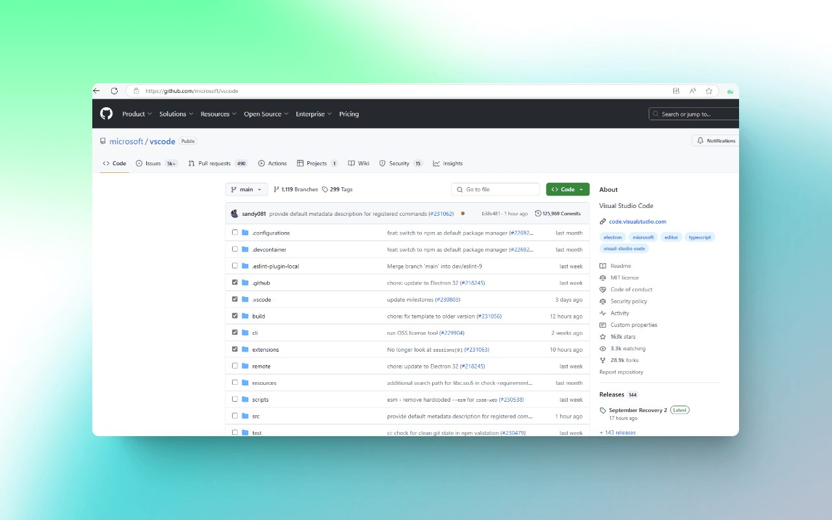Image resolution: width=832 pixels, height=520 pixels.
Task: Check the .eslint-plugin-local row checkbox
Action: [x=235, y=266]
